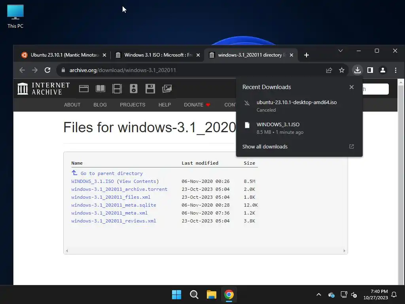The width and height of the screenshot is (405, 304).
Task: Open the Audio speaker icon
Action: tap(134, 89)
